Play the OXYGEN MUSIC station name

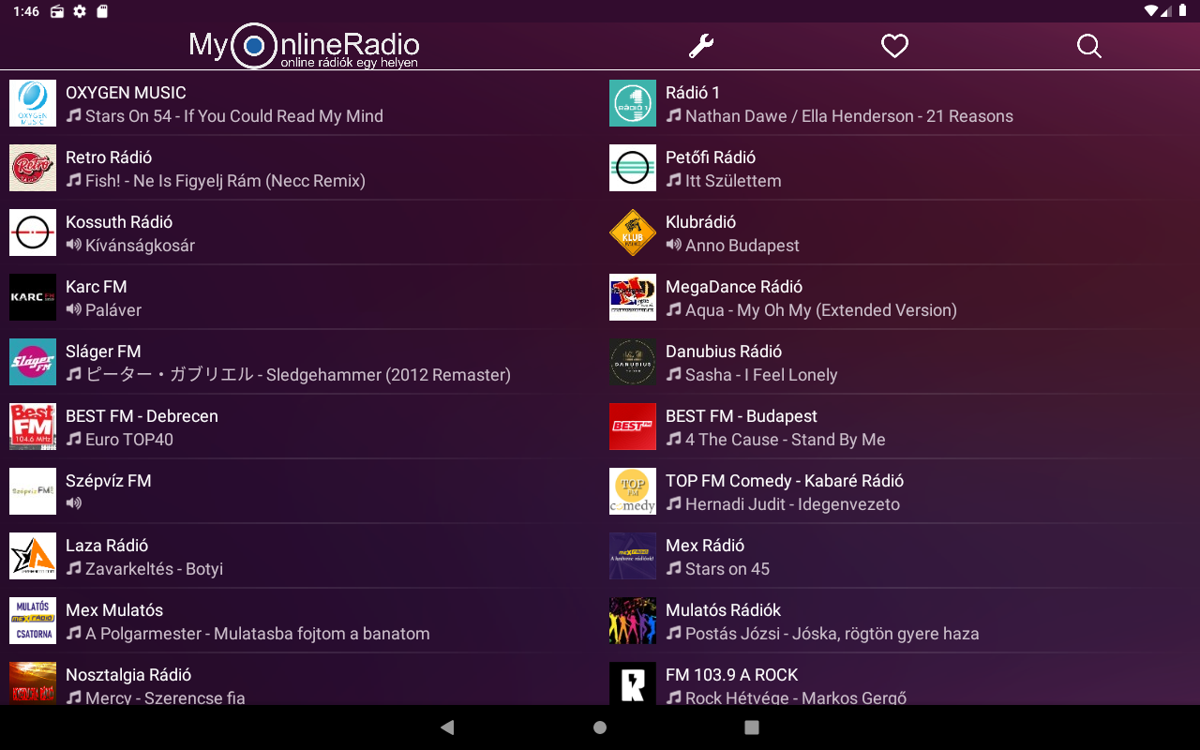pos(126,93)
